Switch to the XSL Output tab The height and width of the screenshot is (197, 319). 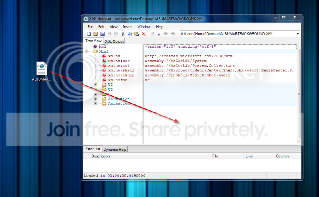[114, 41]
